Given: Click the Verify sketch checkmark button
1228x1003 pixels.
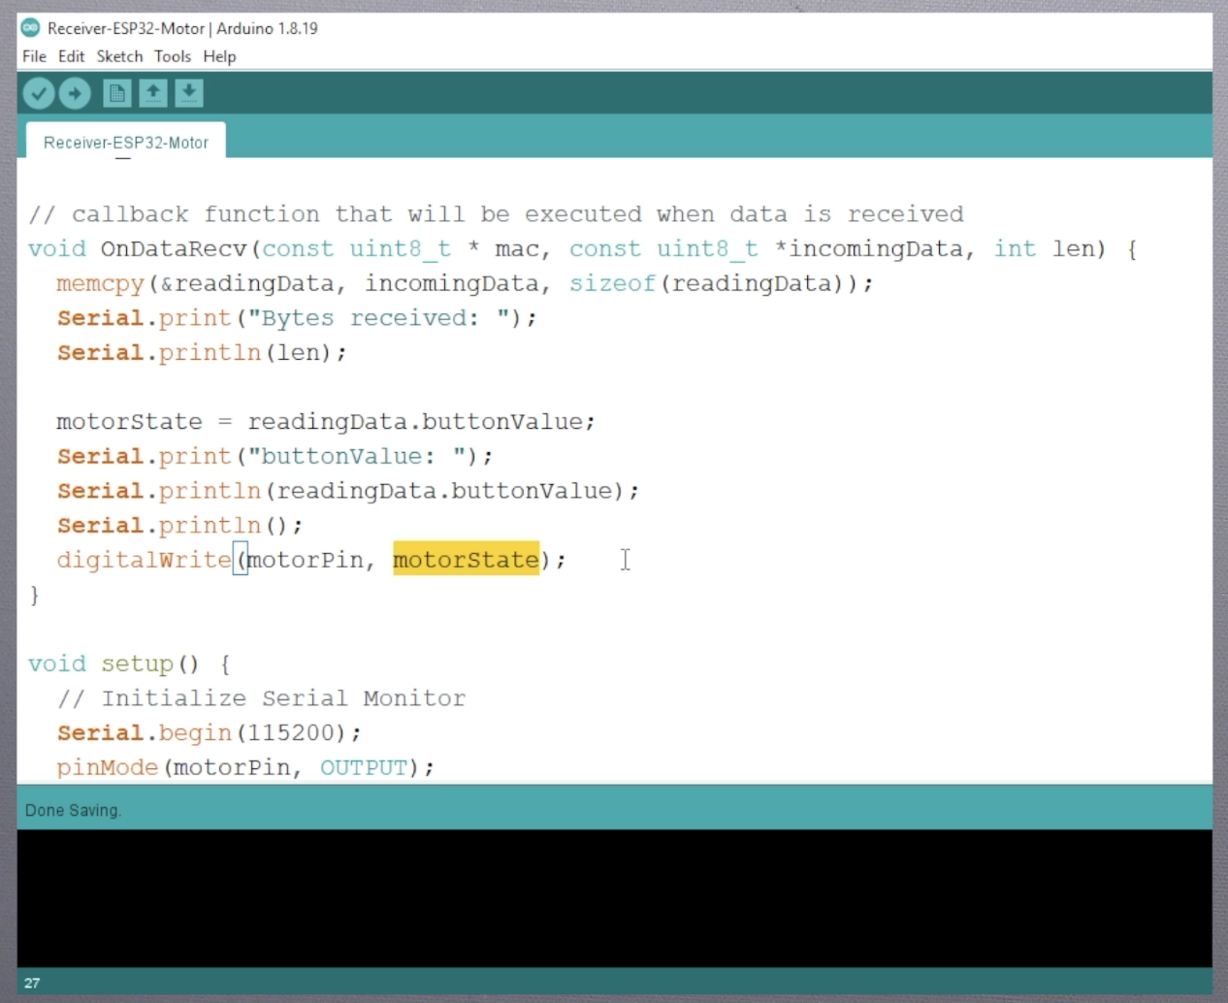Looking at the screenshot, I should click(x=39, y=93).
